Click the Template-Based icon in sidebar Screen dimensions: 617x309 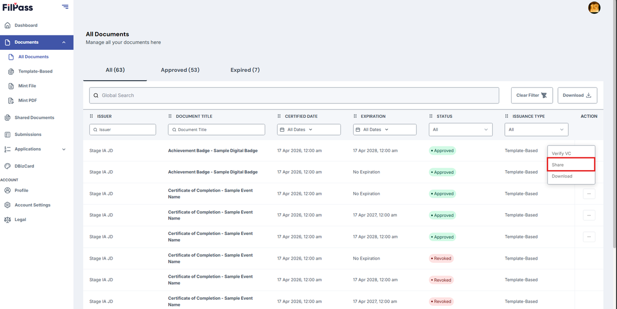click(x=11, y=71)
